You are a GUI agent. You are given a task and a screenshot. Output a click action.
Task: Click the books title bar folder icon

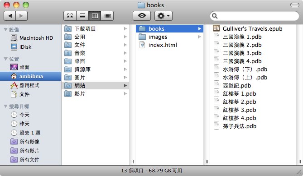pos(141,5)
